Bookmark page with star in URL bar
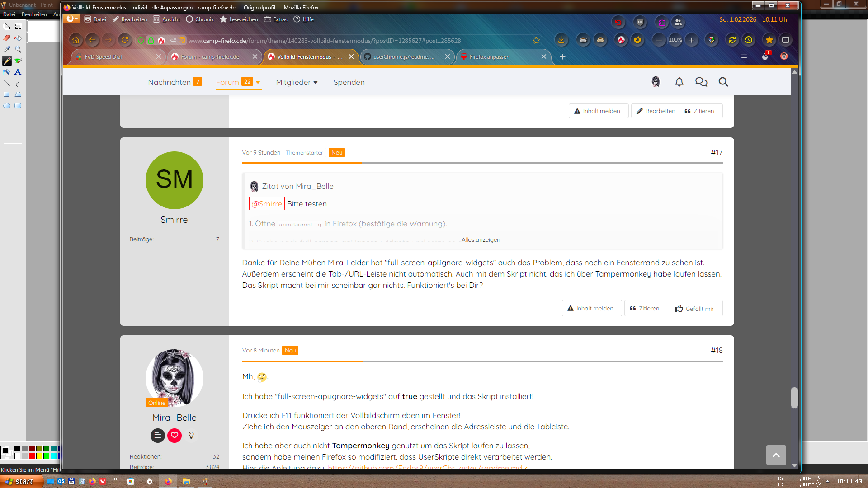 coord(536,41)
